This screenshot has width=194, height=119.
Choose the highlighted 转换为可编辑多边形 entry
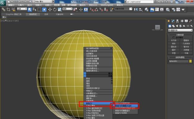125,106
